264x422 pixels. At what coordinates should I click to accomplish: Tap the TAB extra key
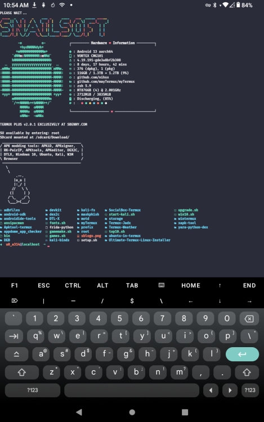tap(132, 285)
